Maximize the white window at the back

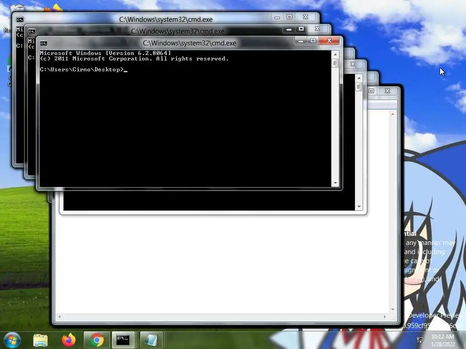pyautogui.click(x=371, y=91)
